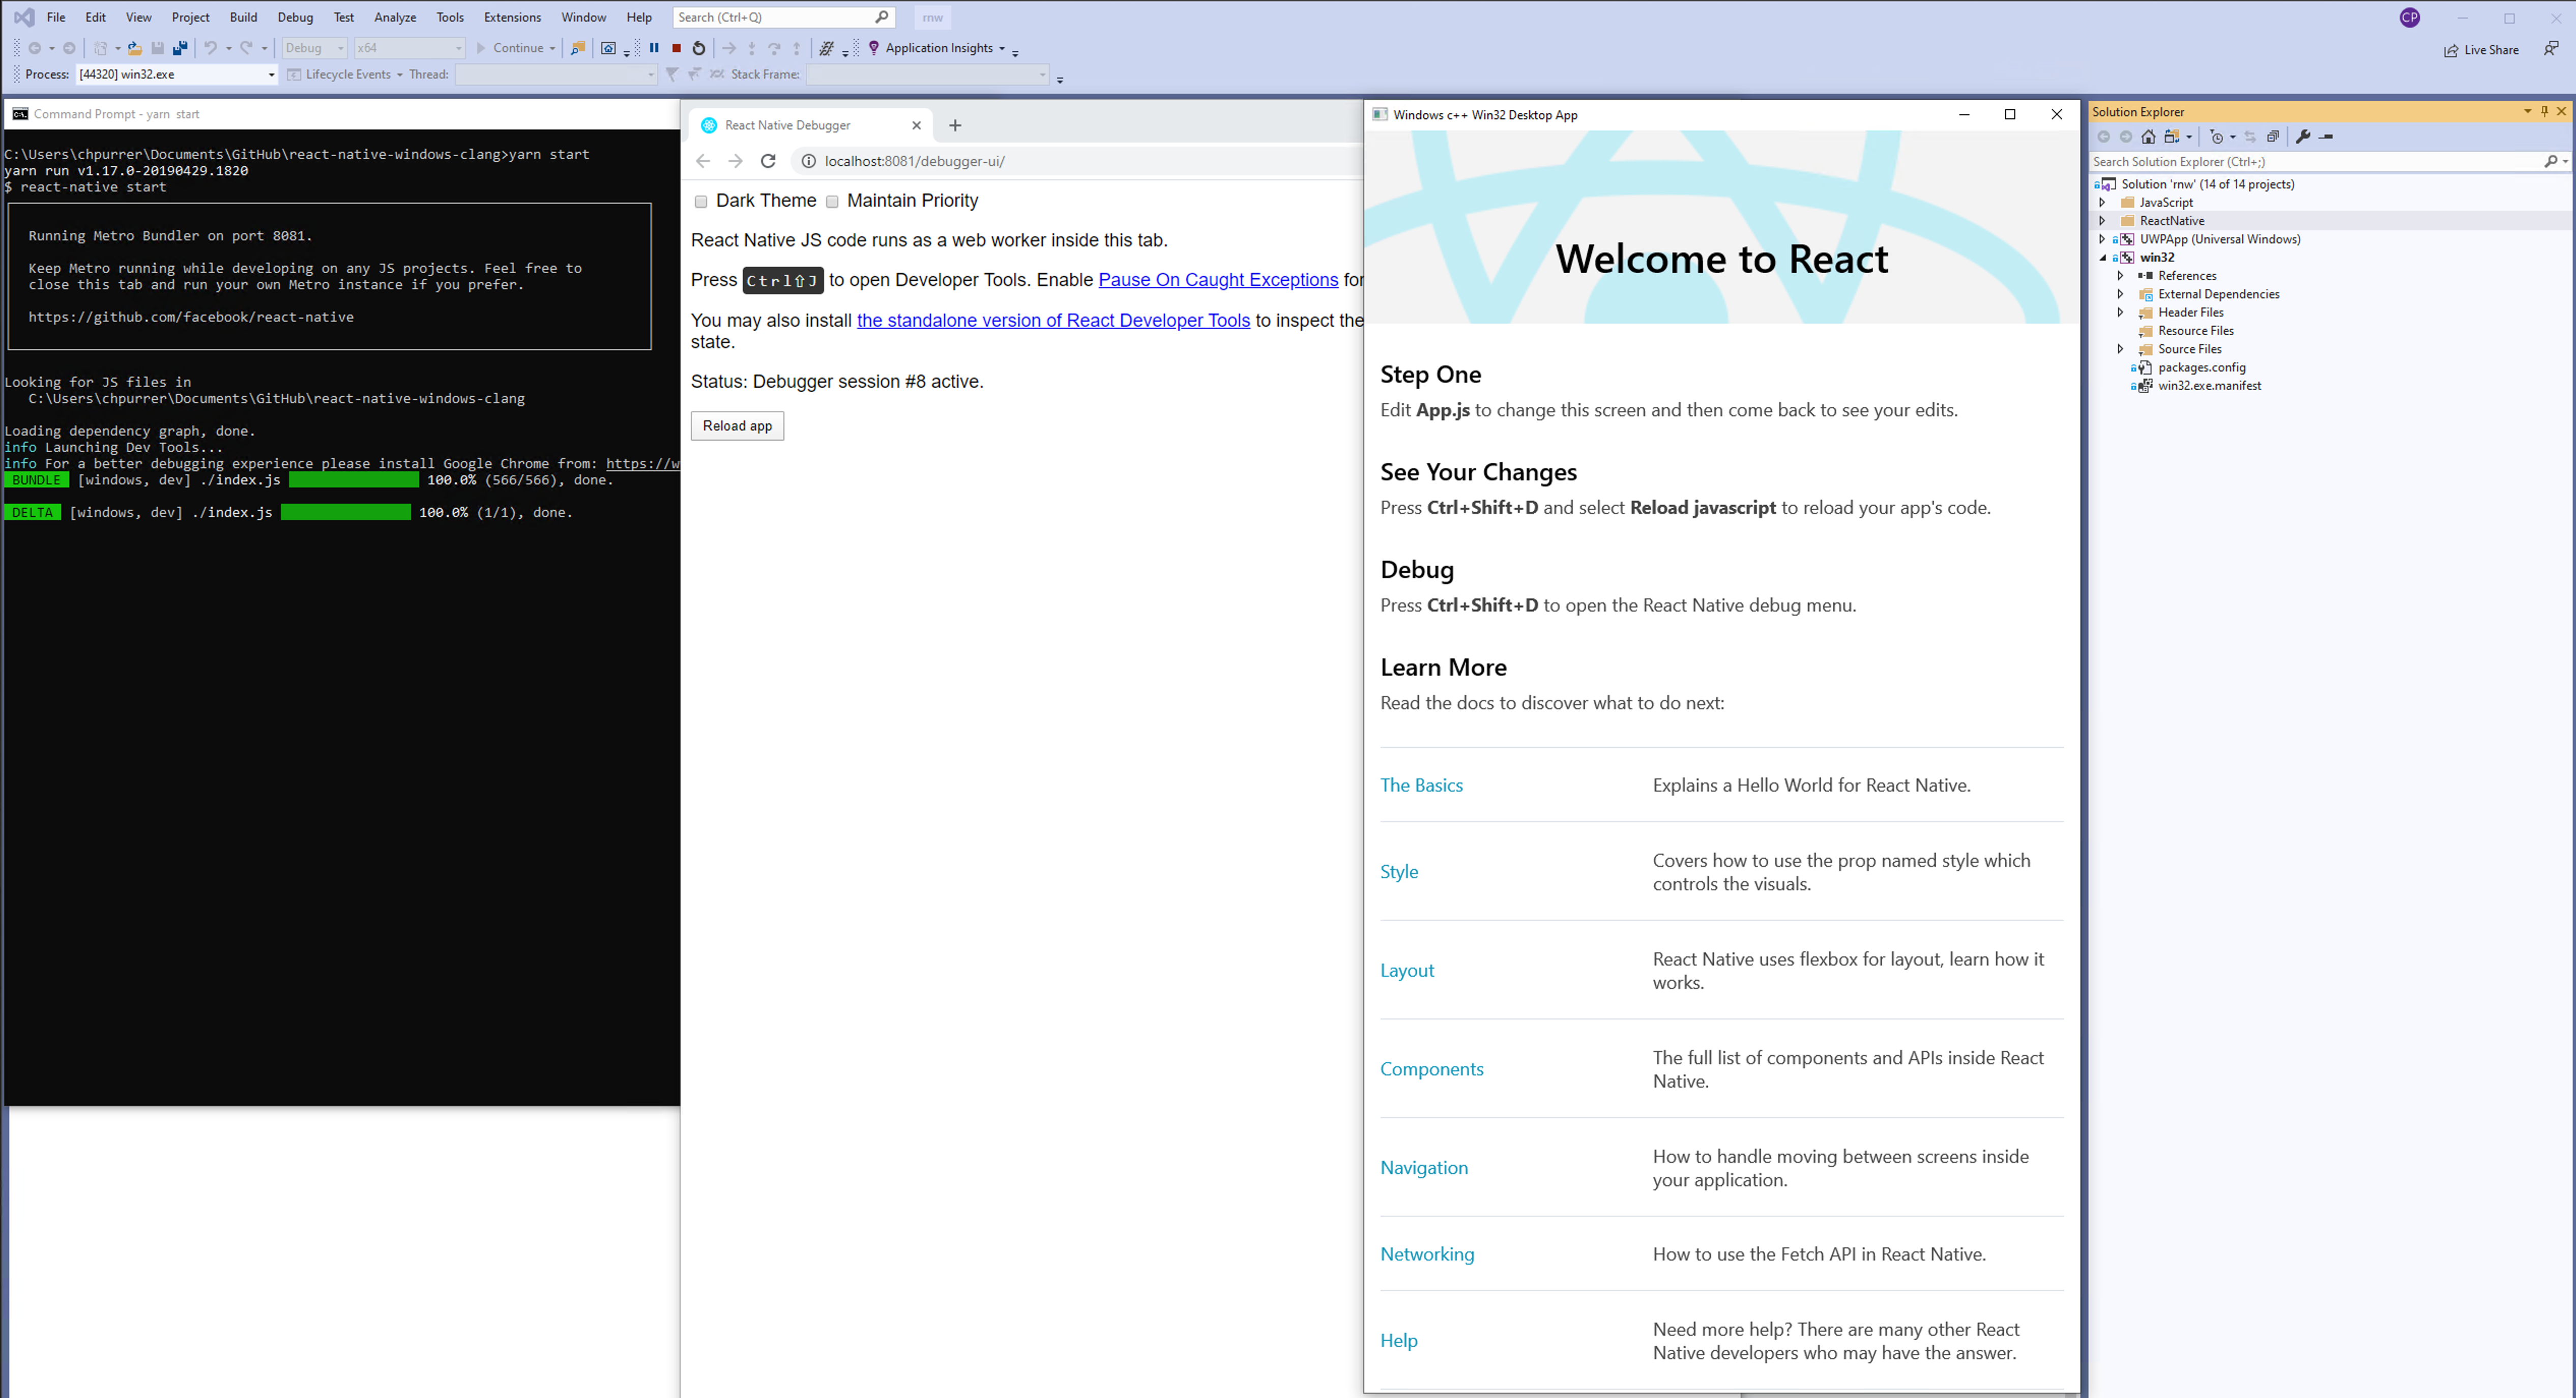Open the Debug menu
The height and width of the screenshot is (1398, 2576).
(x=294, y=17)
